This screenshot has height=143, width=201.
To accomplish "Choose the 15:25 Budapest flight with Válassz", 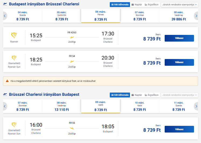I will (x=179, y=38).
